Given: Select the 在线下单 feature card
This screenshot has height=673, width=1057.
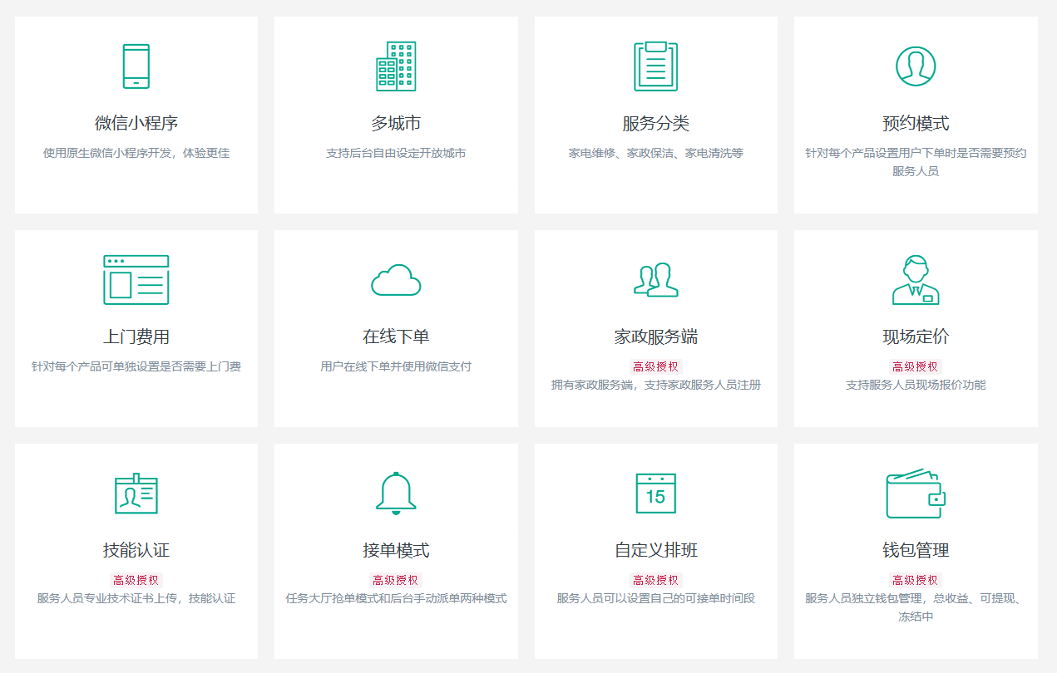Looking at the screenshot, I should (x=396, y=327).
